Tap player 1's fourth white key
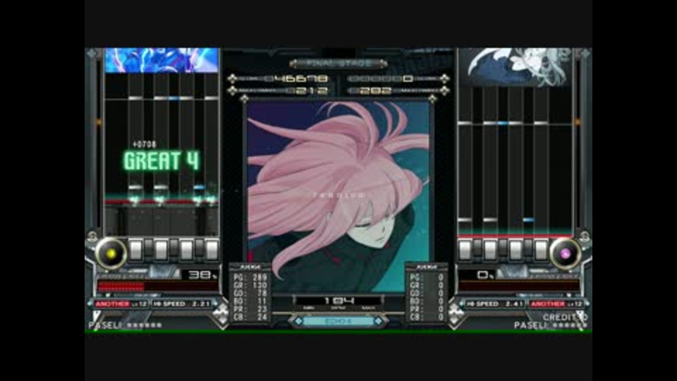 (212, 250)
